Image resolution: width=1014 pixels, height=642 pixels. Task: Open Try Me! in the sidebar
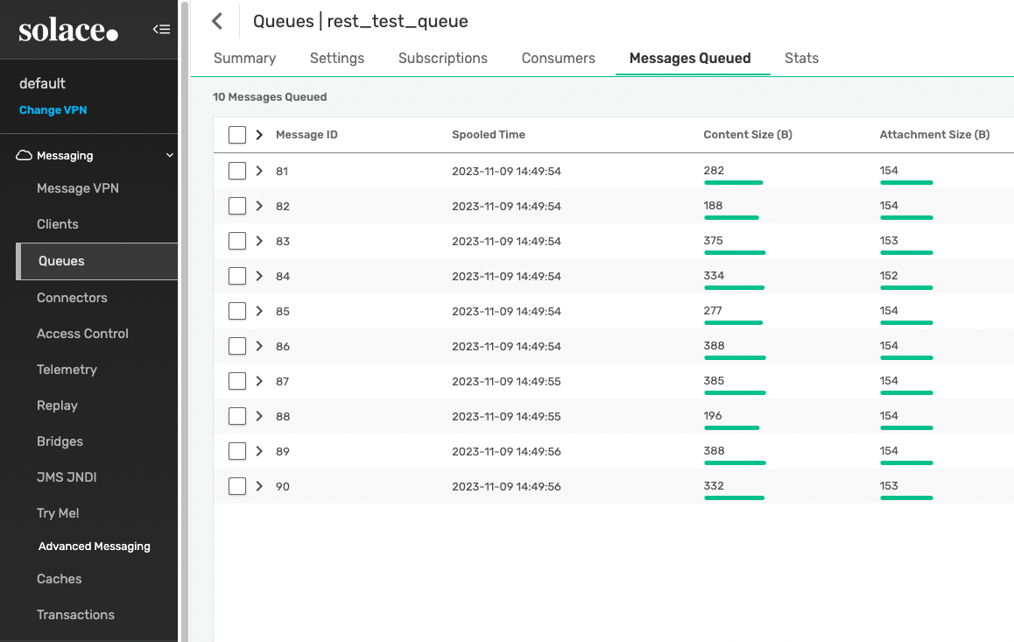pyautogui.click(x=58, y=513)
